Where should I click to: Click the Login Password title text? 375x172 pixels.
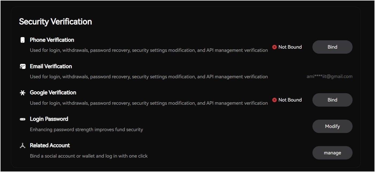[x=49, y=119]
